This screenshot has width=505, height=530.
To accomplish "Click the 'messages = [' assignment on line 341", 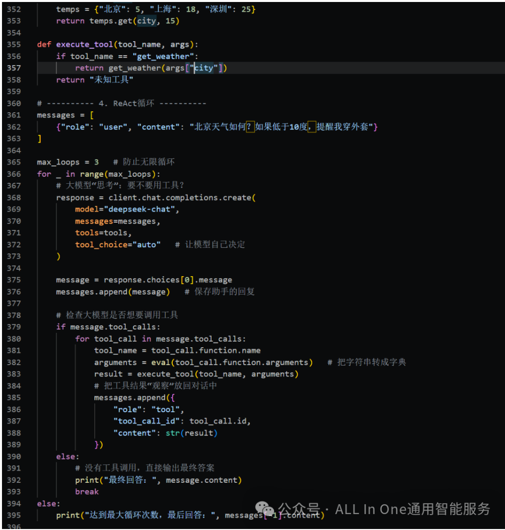I will tap(65, 115).
